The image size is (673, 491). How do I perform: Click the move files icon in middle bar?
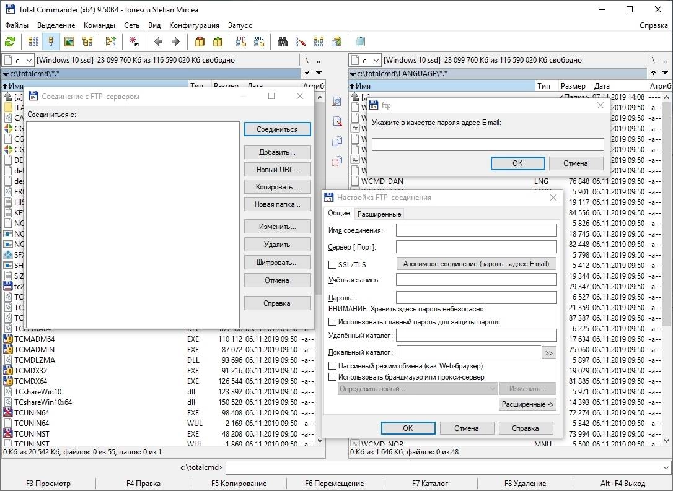[x=337, y=161]
